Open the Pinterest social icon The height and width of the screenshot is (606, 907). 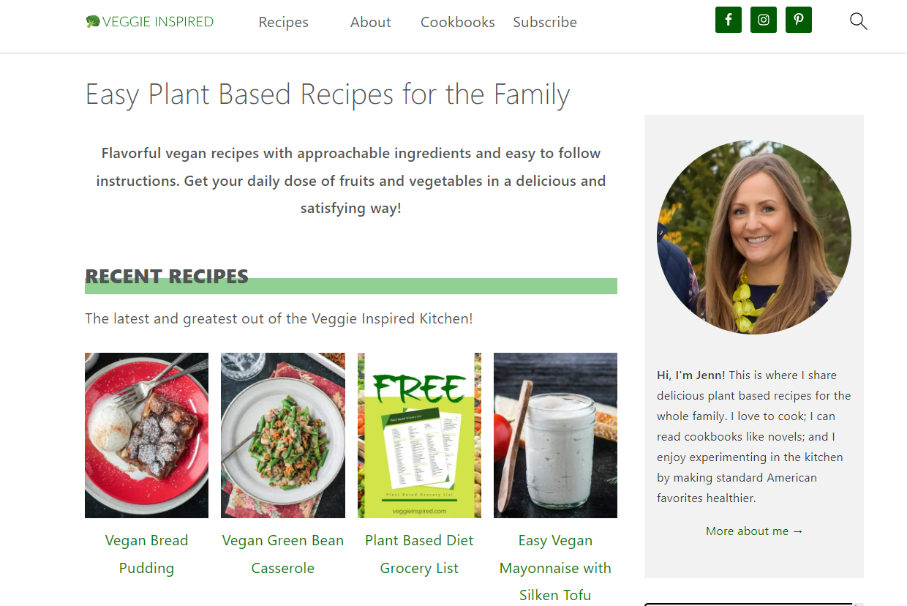pos(798,20)
